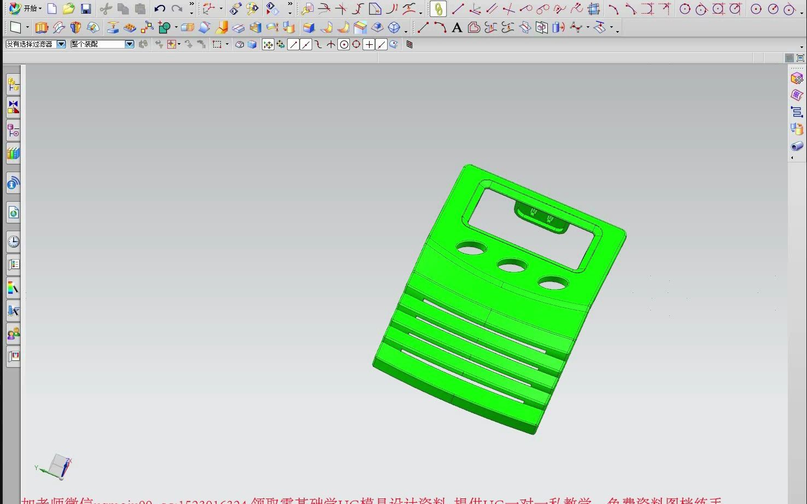Open the History palette clock icon
The height and width of the screenshot is (504, 807).
pyautogui.click(x=13, y=241)
